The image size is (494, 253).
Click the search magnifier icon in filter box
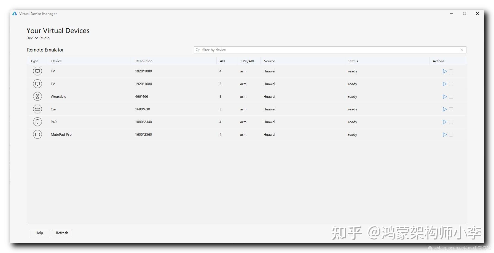[198, 50]
